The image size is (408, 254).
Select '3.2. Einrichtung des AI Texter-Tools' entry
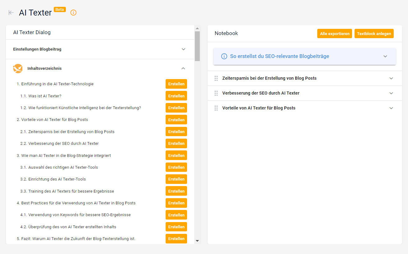click(x=53, y=179)
